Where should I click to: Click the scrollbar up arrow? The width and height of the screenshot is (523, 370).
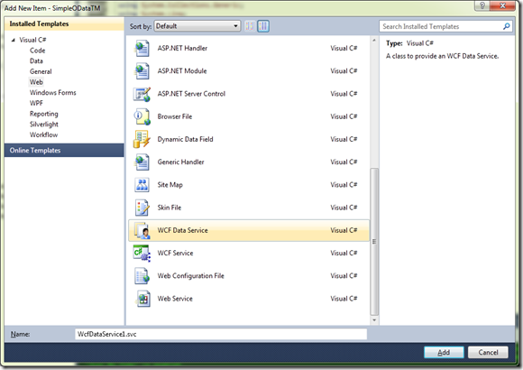tap(374, 41)
